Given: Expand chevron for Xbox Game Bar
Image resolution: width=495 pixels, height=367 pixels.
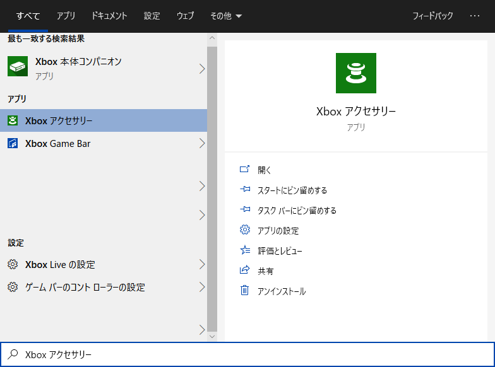Looking at the screenshot, I should tap(202, 143).
